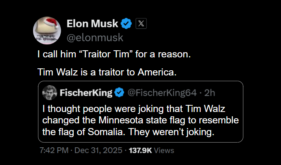
Task: Click the 137.9K view count number
Action: (141, 150)
